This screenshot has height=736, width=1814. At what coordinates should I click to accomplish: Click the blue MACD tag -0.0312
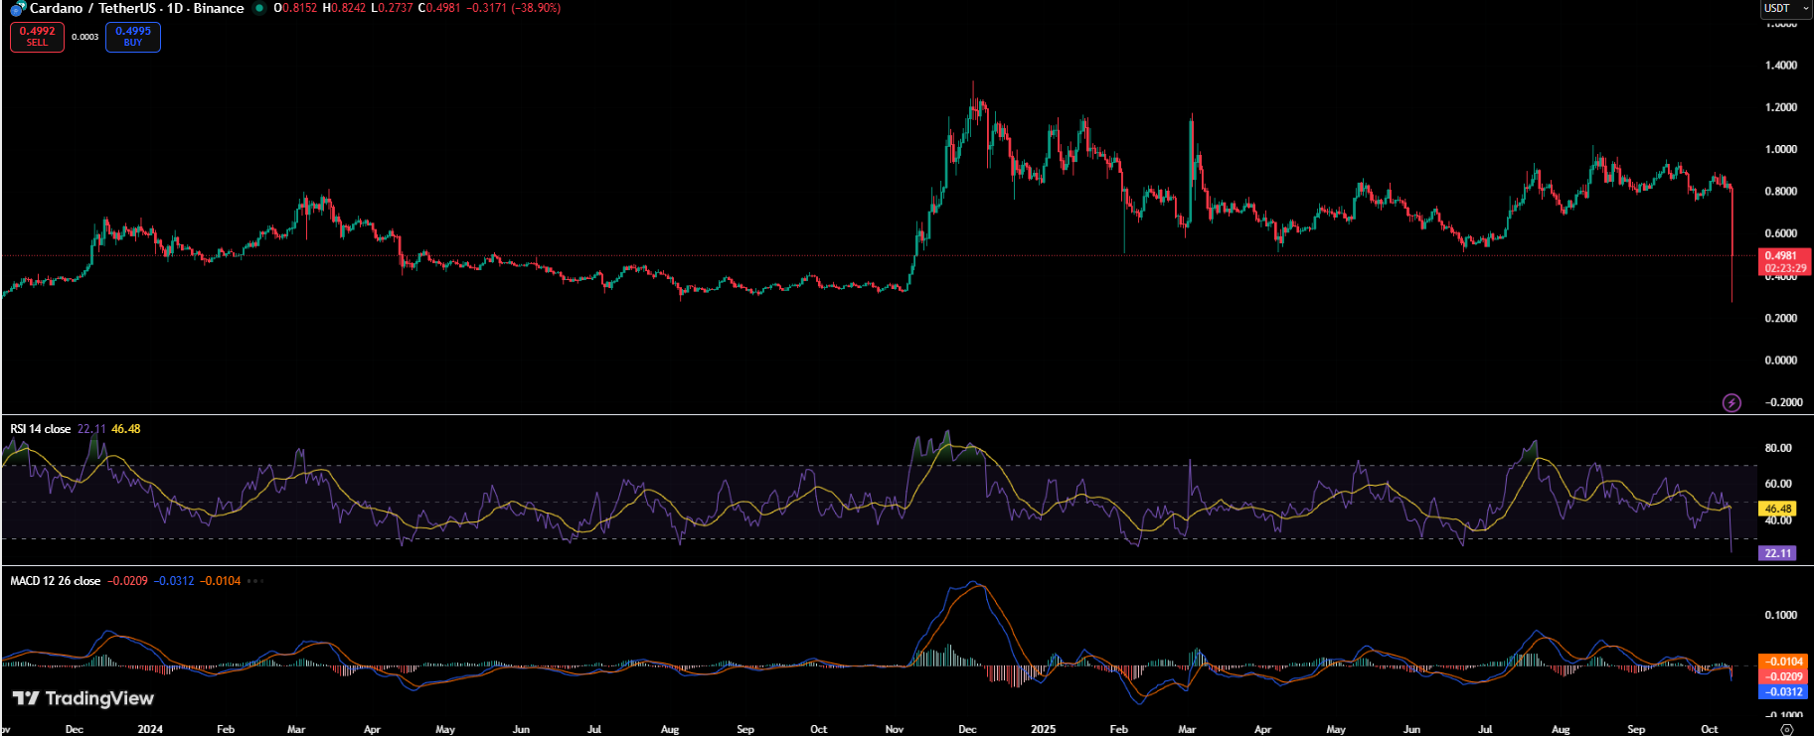[x=1784, y=691]
